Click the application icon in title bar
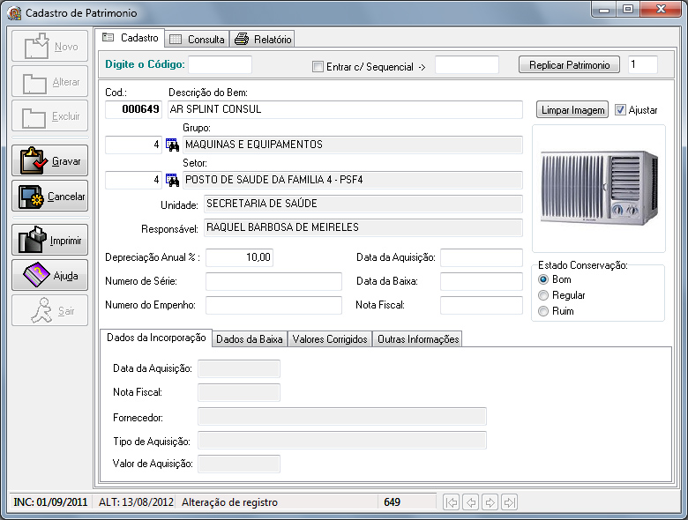This screenshot has width=688, height=520. (x=14, y=14)
